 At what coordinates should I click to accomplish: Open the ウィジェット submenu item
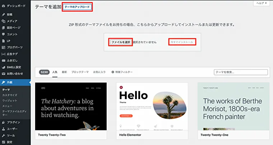coord(10,100)
